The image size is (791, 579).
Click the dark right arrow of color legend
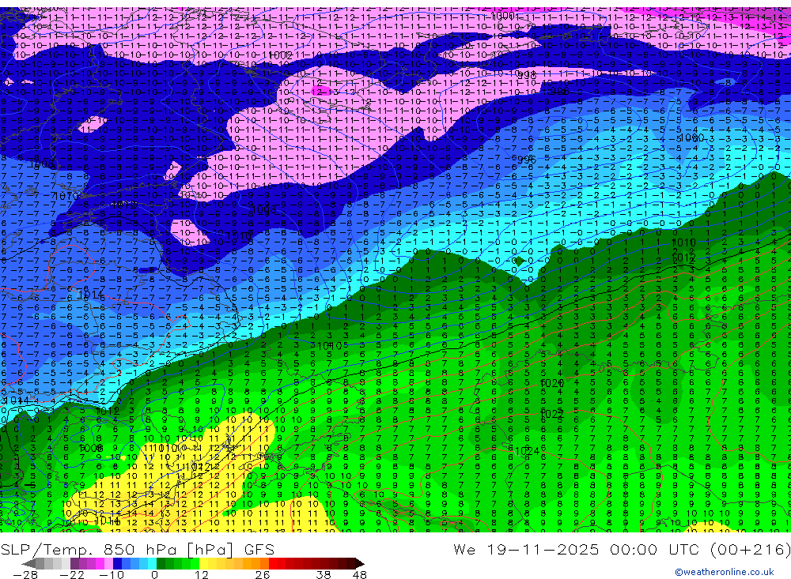(360, 563)
